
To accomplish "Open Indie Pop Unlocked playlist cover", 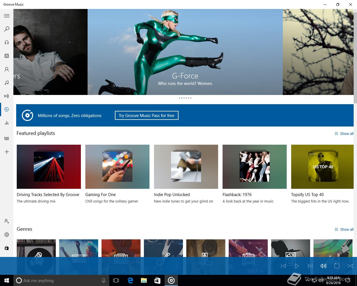I will click(x=186, y=167).
